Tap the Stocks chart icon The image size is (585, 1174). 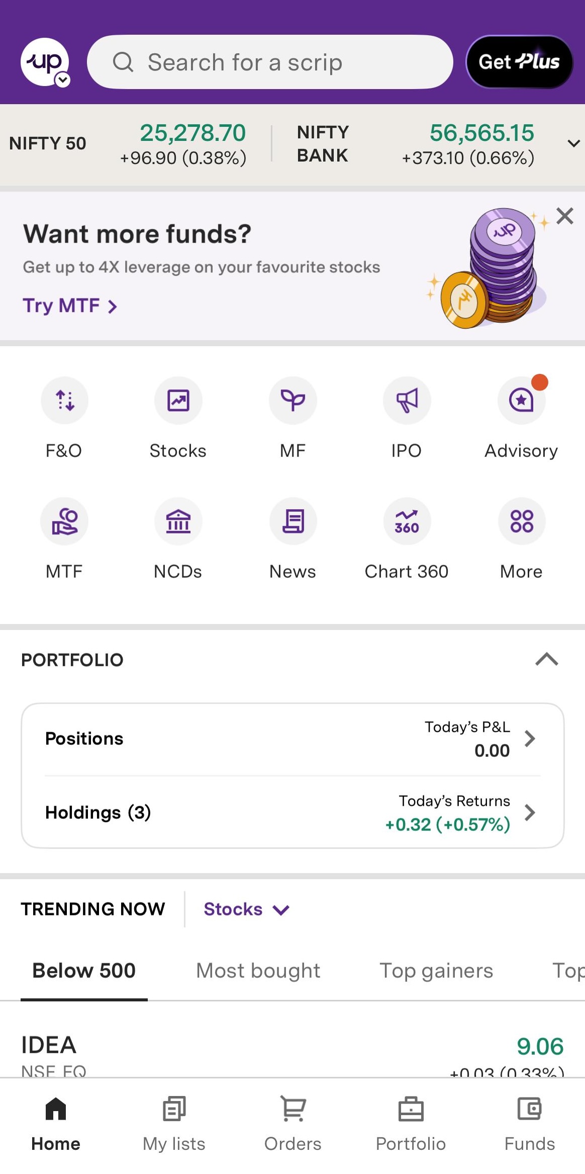coord(178,401)
